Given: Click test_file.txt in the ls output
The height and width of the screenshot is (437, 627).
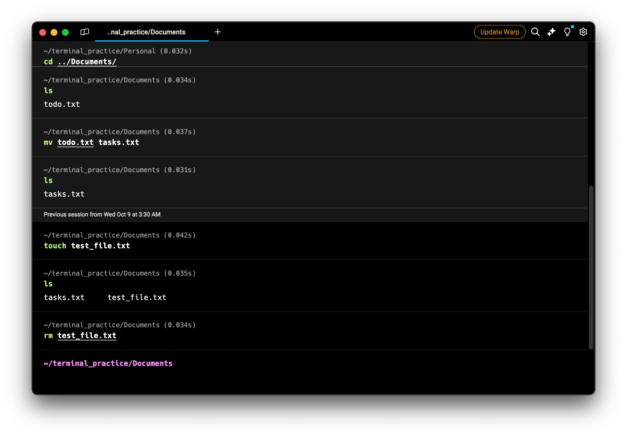Looking at the screenshot, I should click(x=137, y=297).
